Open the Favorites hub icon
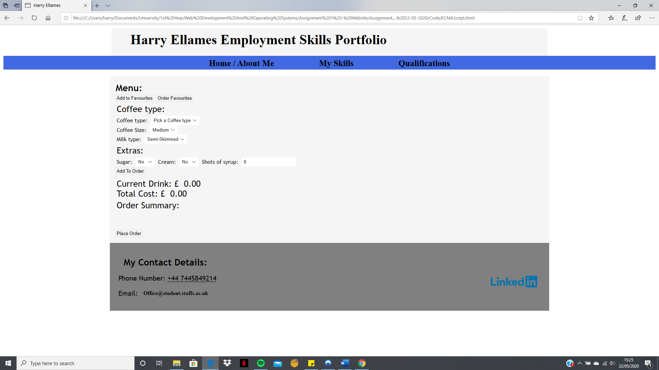 point(611,18)
